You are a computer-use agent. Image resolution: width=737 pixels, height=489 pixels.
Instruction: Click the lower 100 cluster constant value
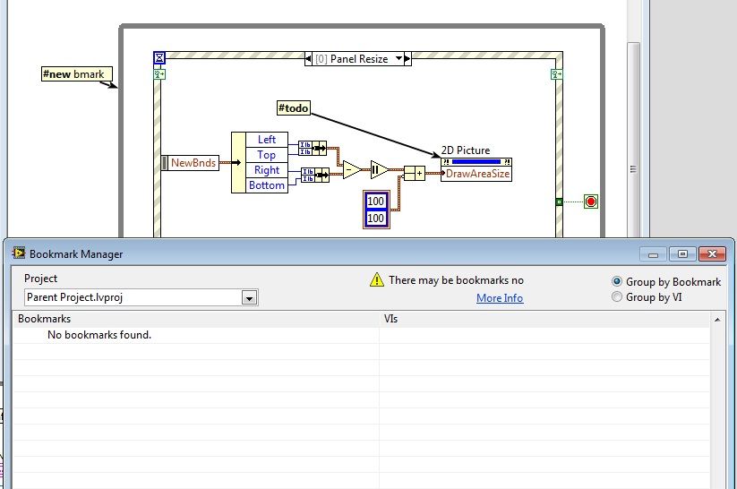[375, 219]
